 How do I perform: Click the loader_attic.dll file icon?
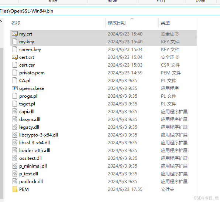pyautogui.click(x=15, y=150)
